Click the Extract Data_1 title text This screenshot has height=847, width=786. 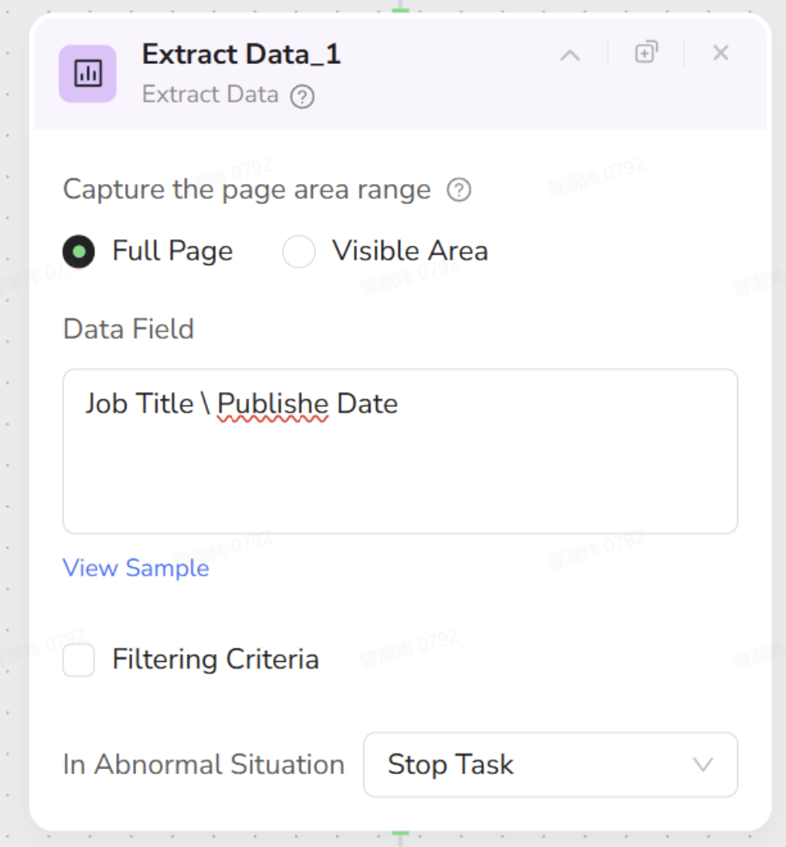241,54
